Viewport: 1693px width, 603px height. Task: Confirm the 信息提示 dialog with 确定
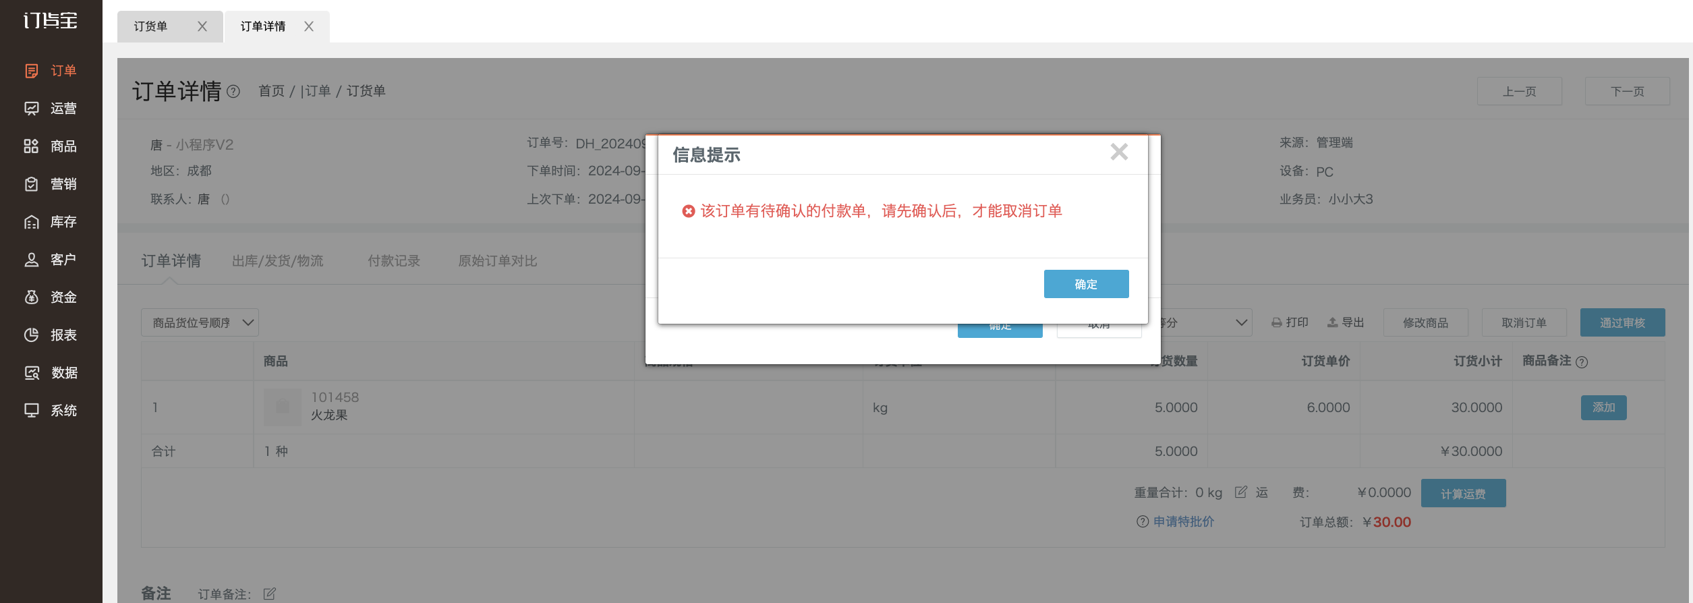1086,284
